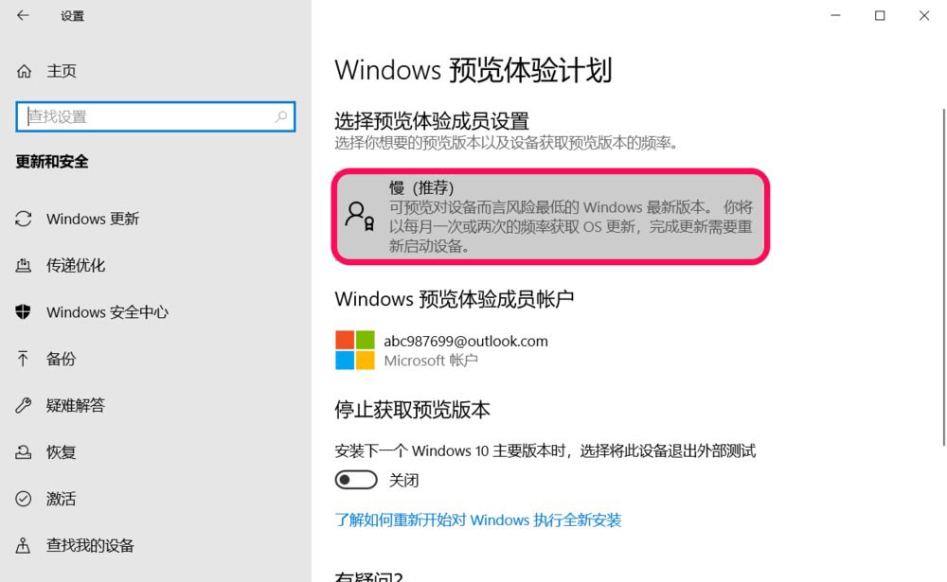Click the search magnifier in 查找设置 box

[281, 116]
